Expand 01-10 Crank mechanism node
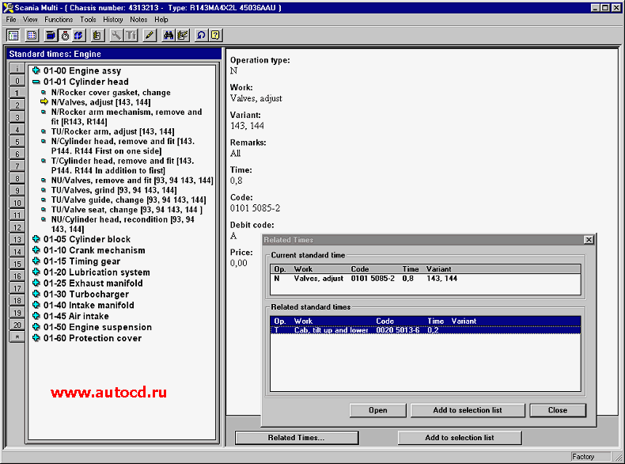This screenshot has height=464, width=625. click(x=36, y=250)
